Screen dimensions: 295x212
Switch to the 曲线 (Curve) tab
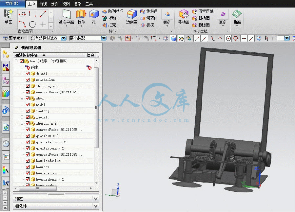43,4
